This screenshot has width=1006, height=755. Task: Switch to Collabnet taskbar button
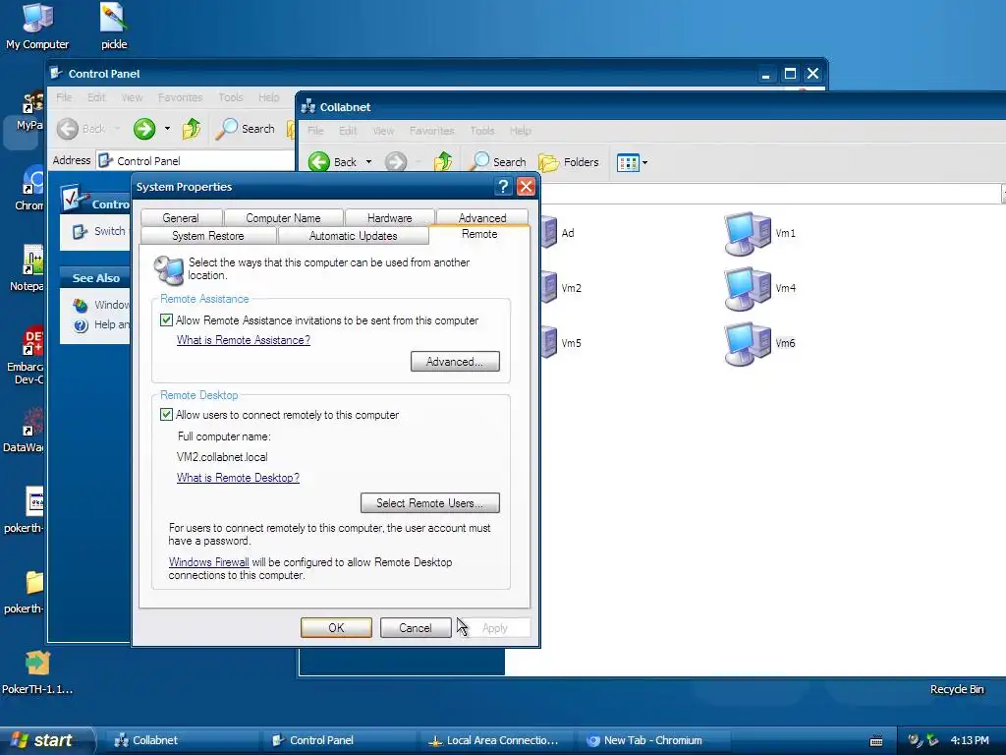click(181, 740)
